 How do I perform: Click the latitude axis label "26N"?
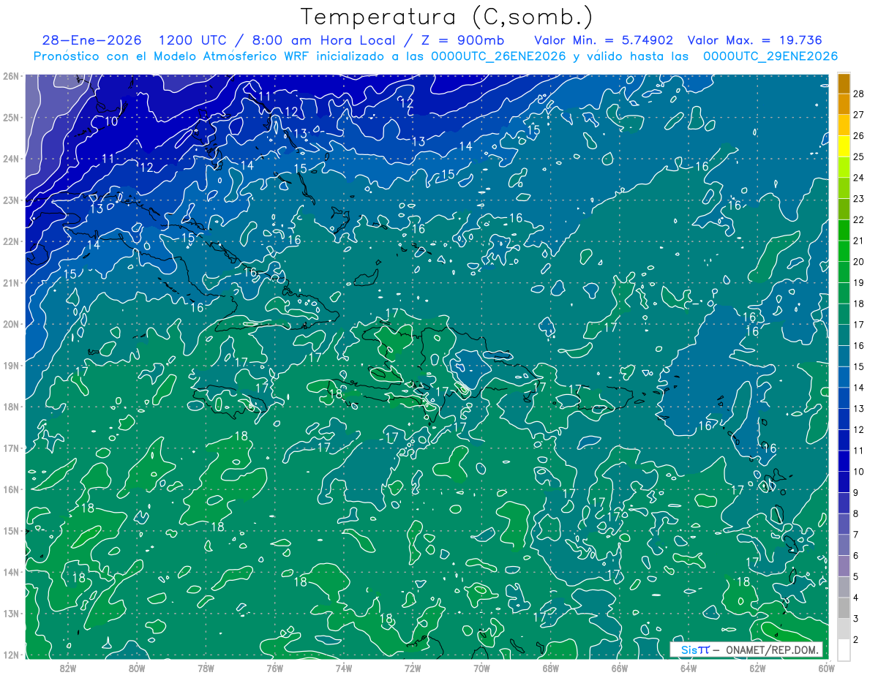11,76
